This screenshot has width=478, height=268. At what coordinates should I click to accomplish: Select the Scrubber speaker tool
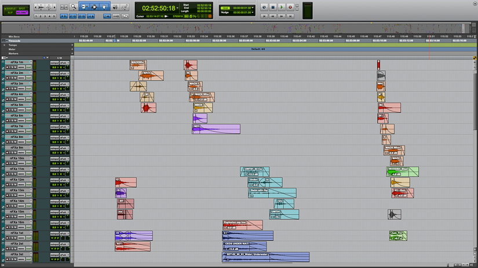115,7
